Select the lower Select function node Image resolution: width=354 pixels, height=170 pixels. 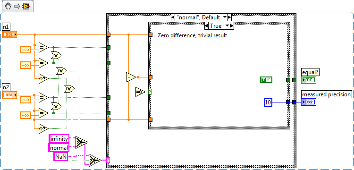pos(95,160)
